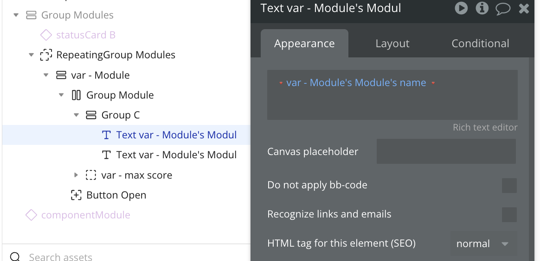Switch to the Conditional tab
This screenshot has height=261, width=540.
pos(480,43)
